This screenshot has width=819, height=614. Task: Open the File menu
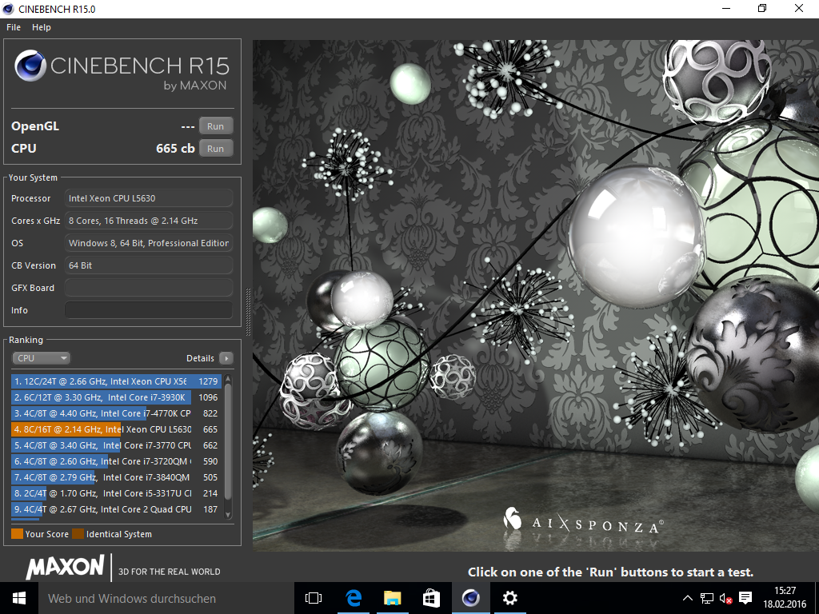tap(14, 27)
